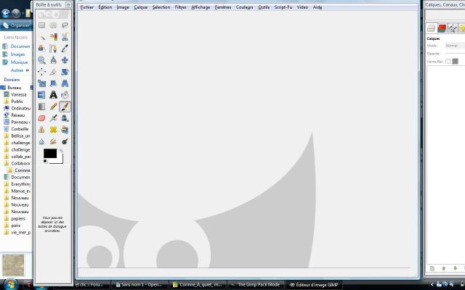This screenshot has height=290, width=465.
Task: Toggle the Verrouiller checkbox in Calques
Action: pos(448,61)
